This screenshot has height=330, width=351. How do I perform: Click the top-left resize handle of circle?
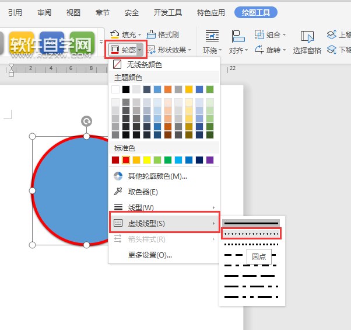pos(33,136)
